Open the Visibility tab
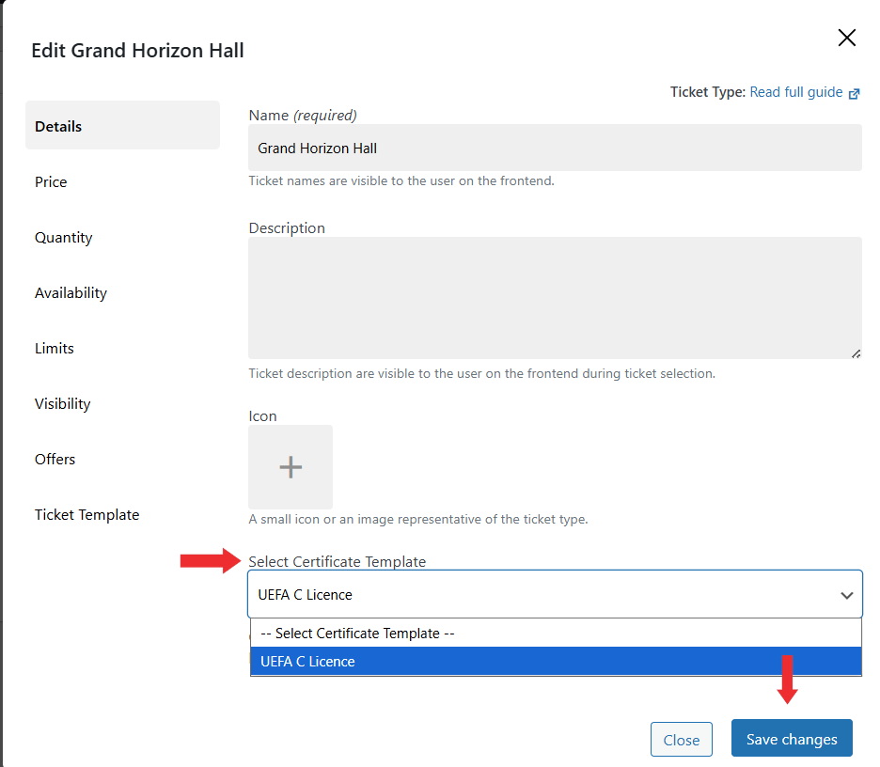 pyautogui.click(x=63, y=403)
